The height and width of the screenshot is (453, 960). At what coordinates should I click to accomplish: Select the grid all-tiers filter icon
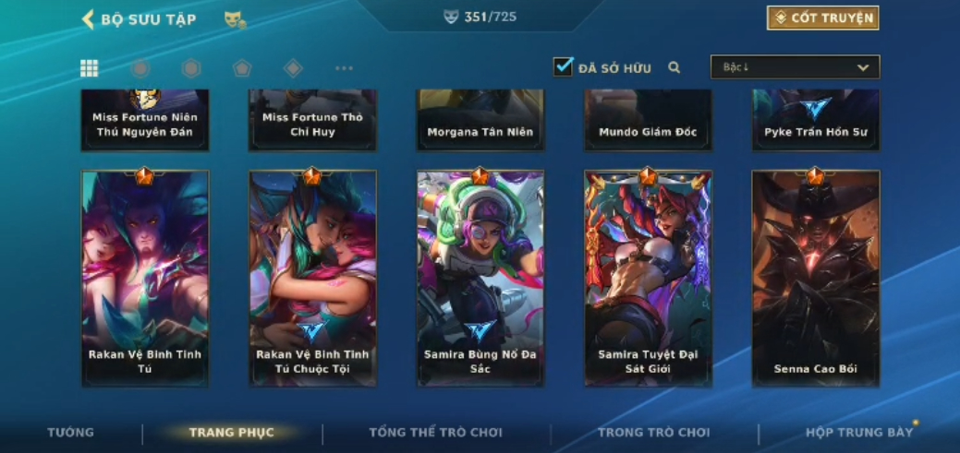click(90, 68)
